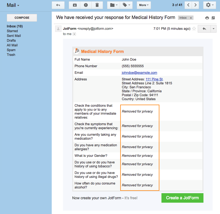Screen dimensions: 220x214
Task: Click 'How often do you consume alcohol?'
Action: pos(95,185)
